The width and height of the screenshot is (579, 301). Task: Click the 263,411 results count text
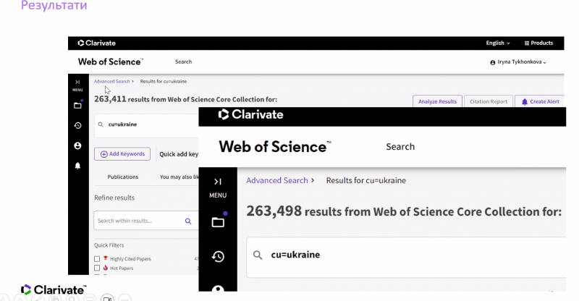[110, 99]
